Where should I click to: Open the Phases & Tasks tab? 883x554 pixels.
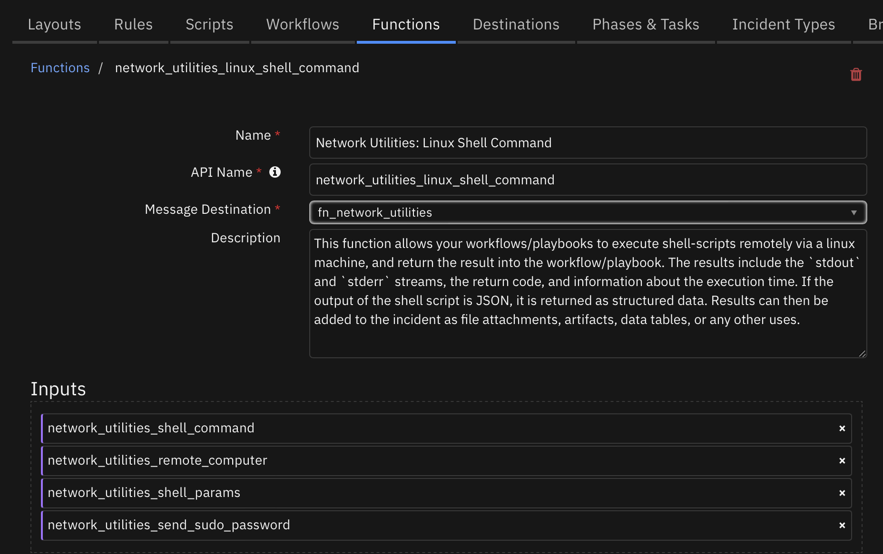click(x=646, y=24)
